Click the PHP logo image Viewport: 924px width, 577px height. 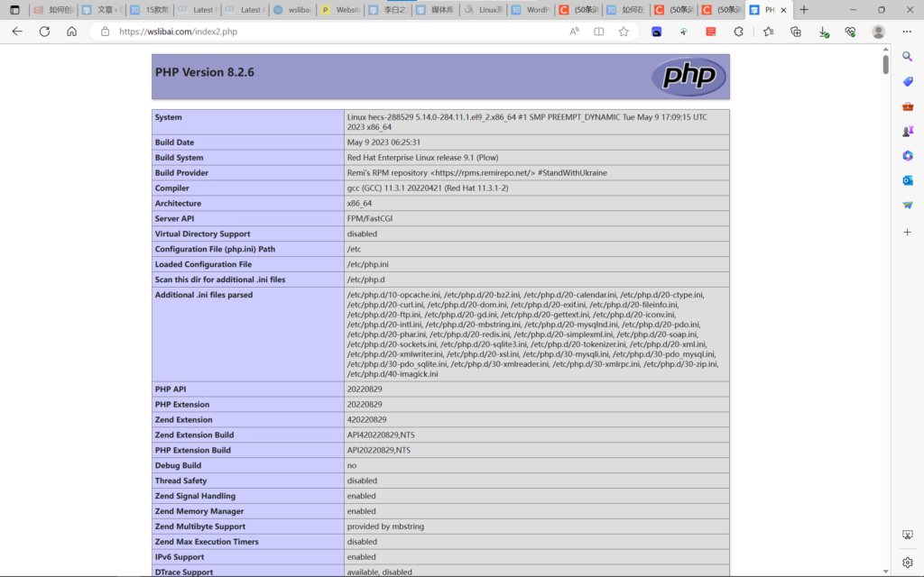point(688,77)
